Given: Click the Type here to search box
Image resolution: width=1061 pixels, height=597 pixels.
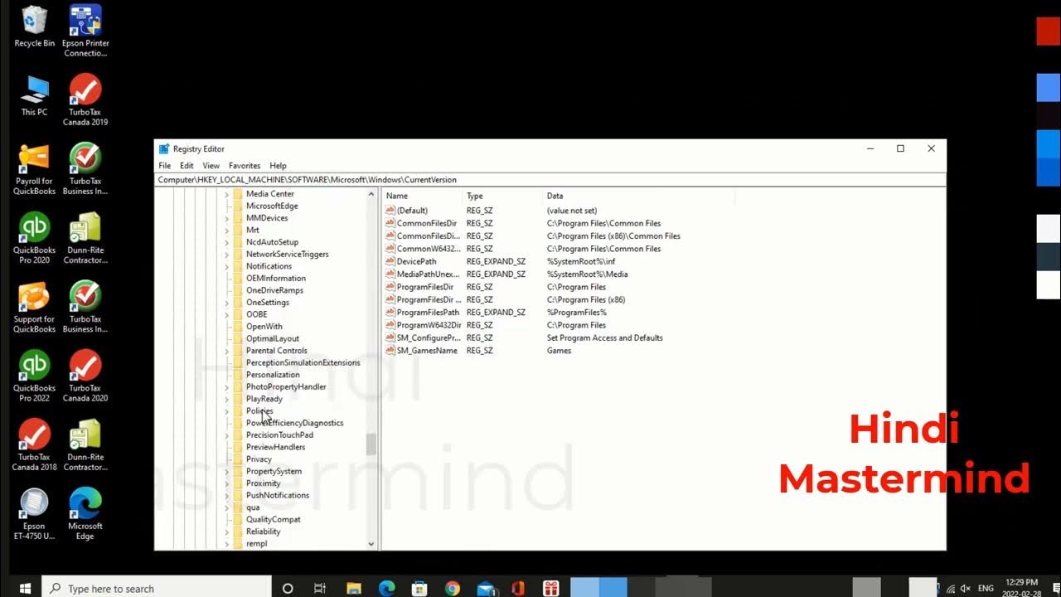Looking at the screenshot, I should coord(155,588).
